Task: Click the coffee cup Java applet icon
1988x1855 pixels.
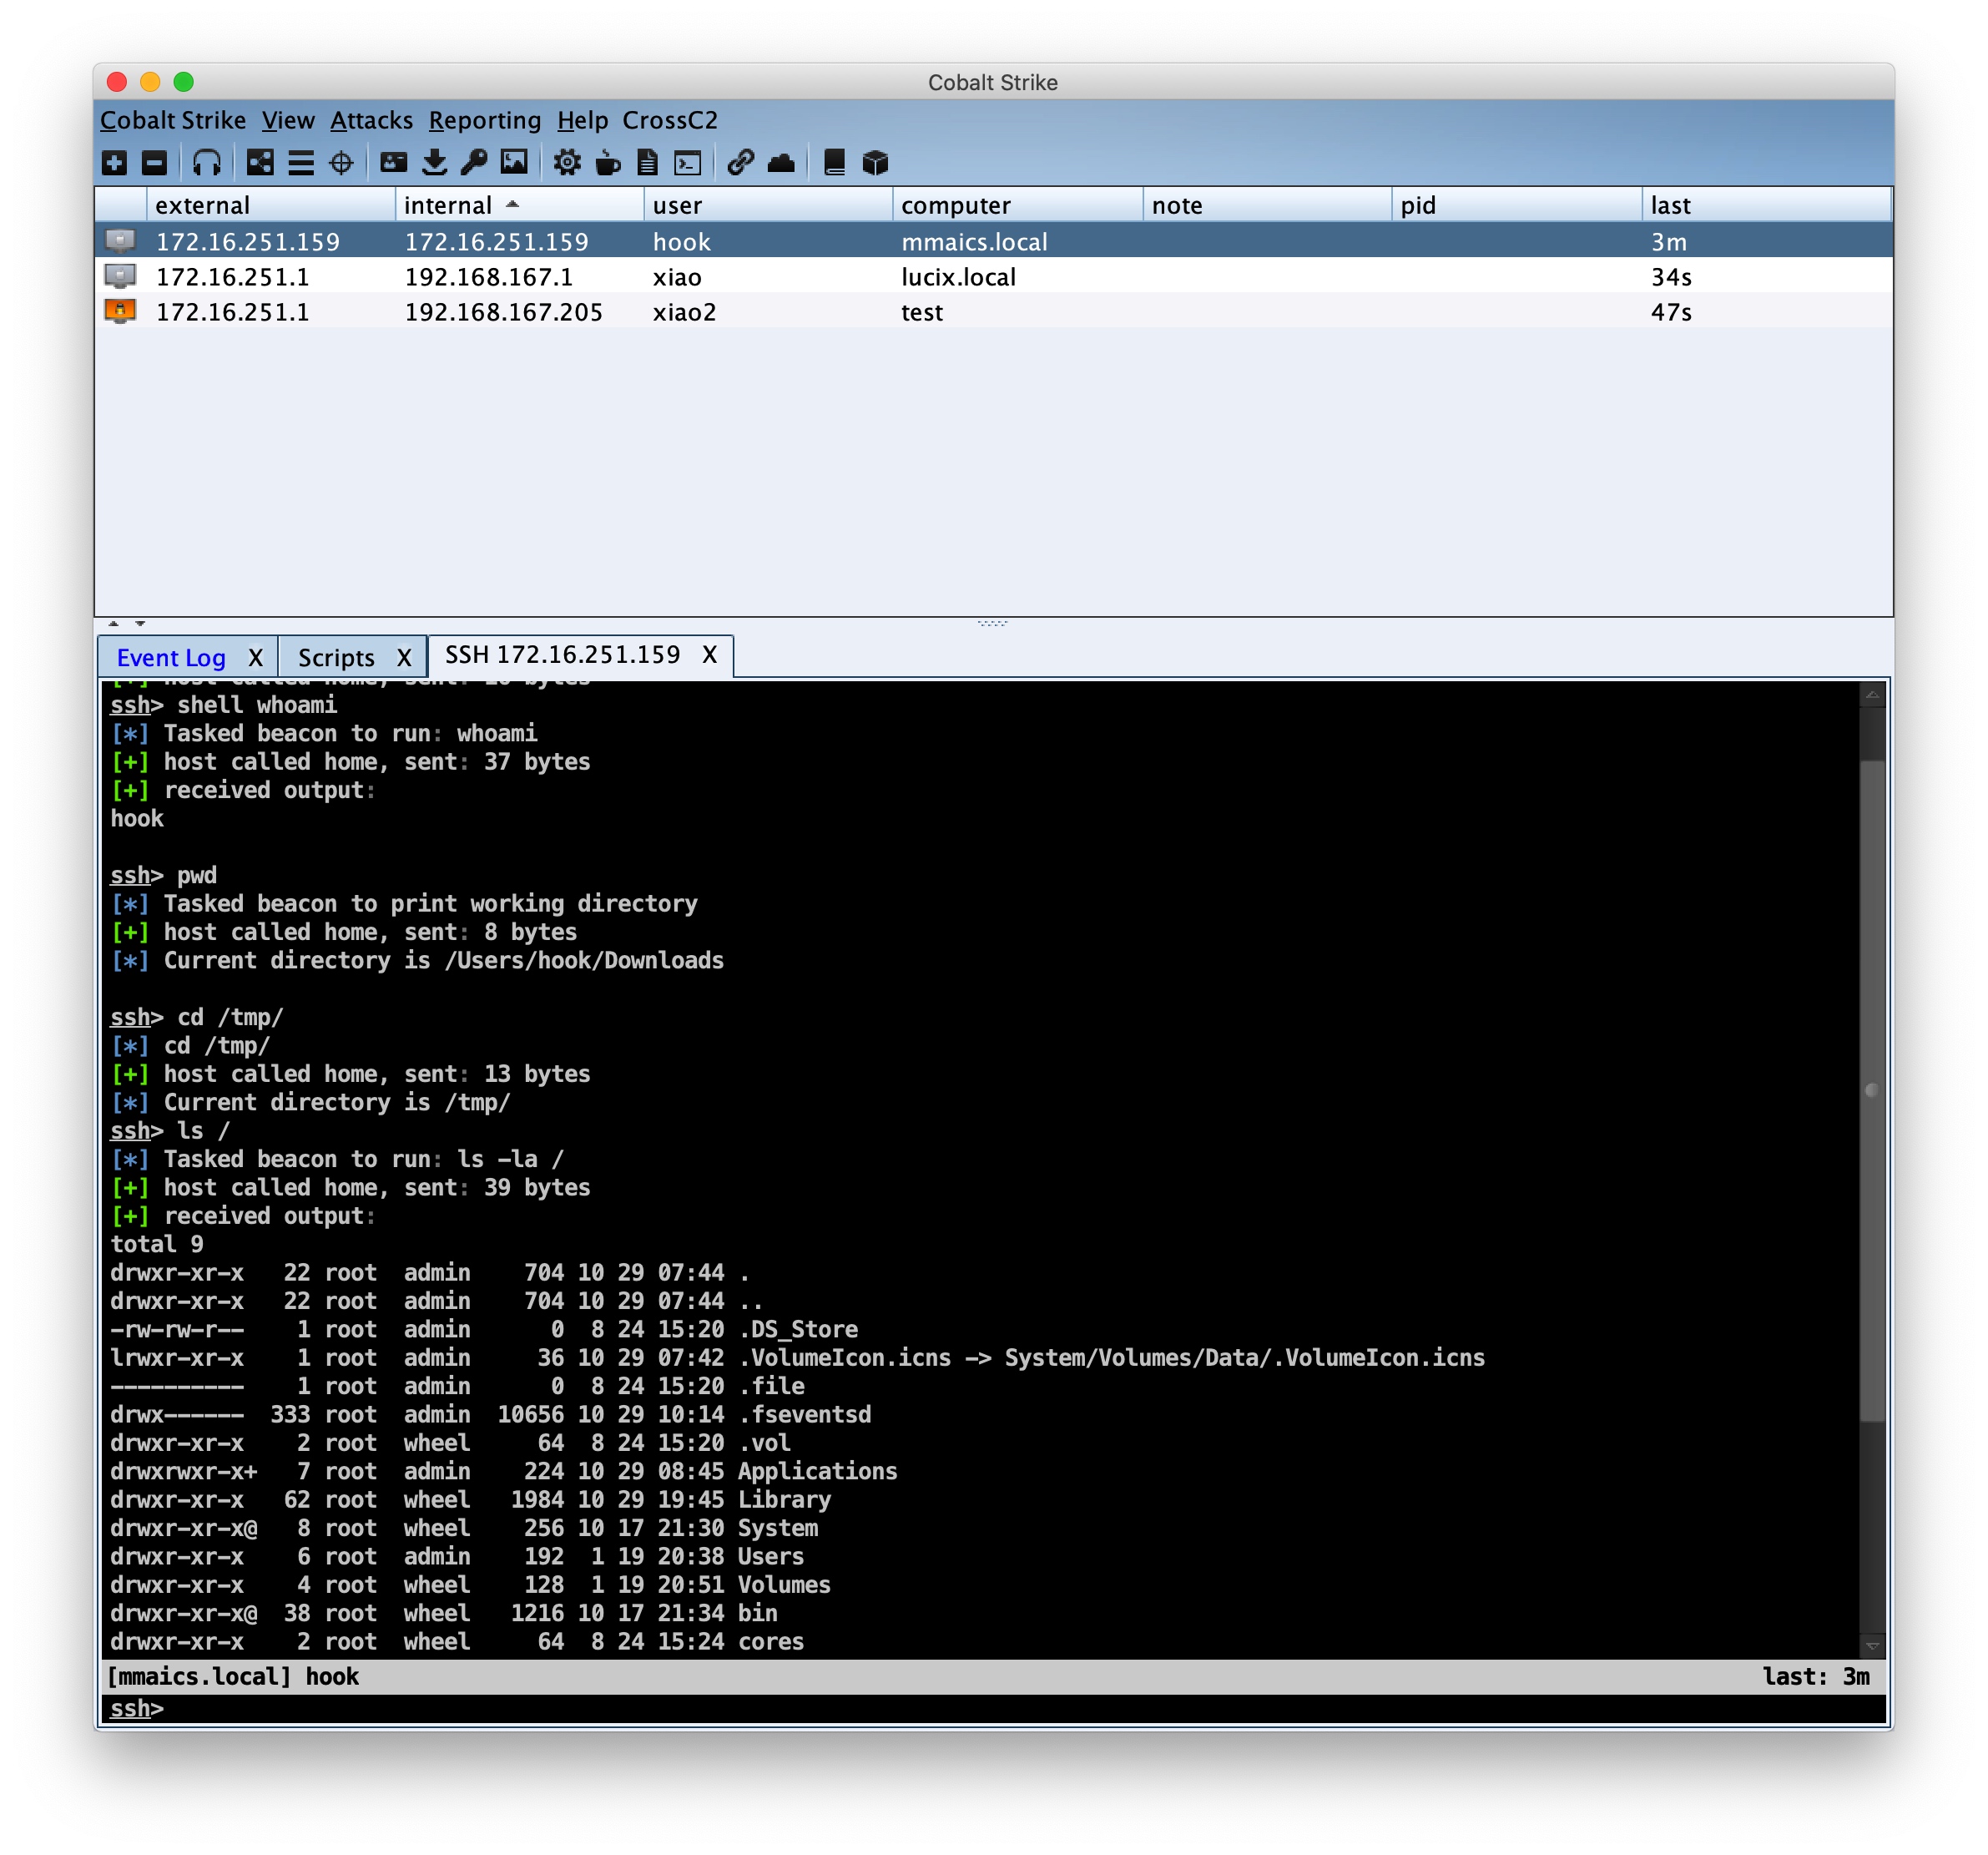Action: click(607, 162)
